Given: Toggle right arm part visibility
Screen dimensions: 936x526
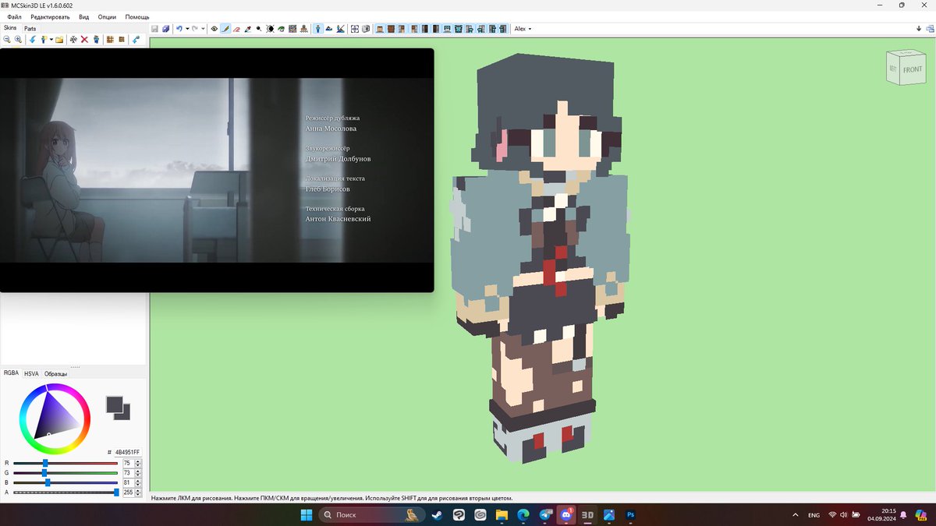Looking at the screenshot, I should [402, 29].
